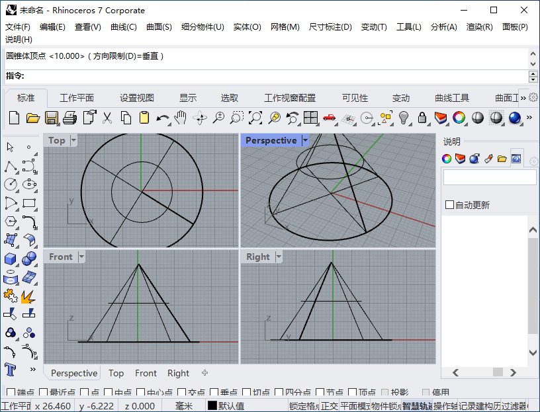Open the 文件(F) menu
540x412 pixels.
18,27
